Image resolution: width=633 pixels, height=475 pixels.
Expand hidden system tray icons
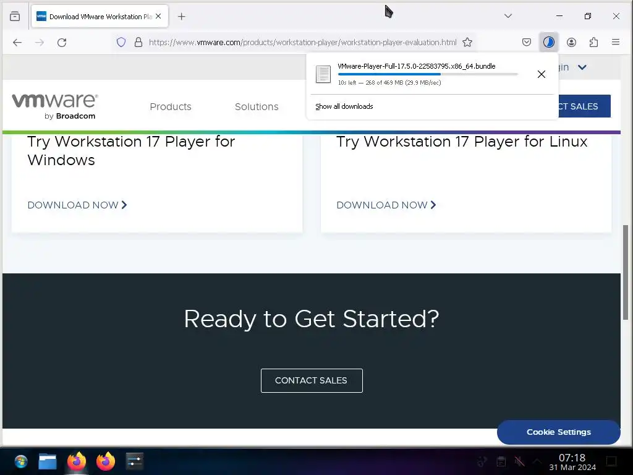tap(537, 461)
